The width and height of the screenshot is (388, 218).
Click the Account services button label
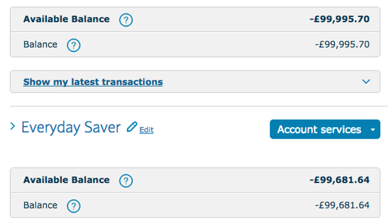pos(319,129)
